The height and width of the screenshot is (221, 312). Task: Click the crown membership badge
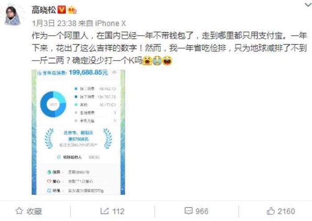tap(72, 10)
